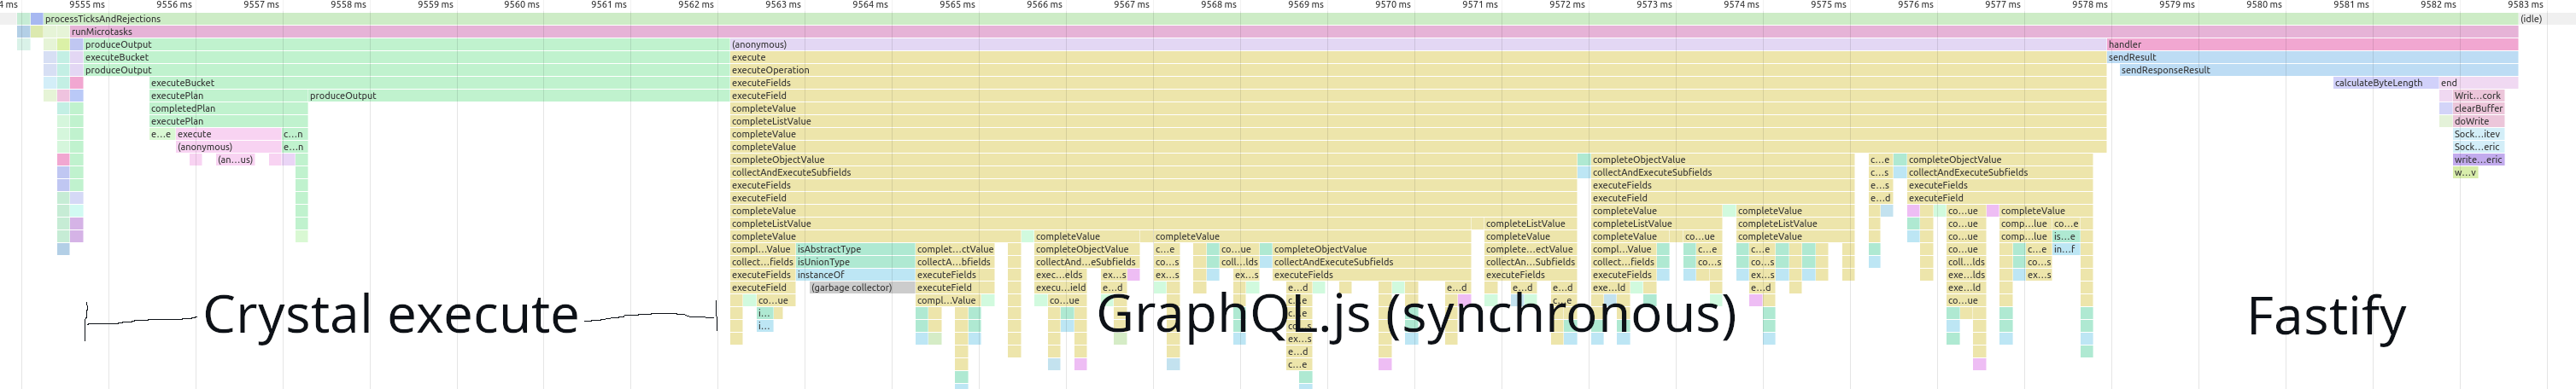Select the gray (garbage collector) frame

point(862,288)
